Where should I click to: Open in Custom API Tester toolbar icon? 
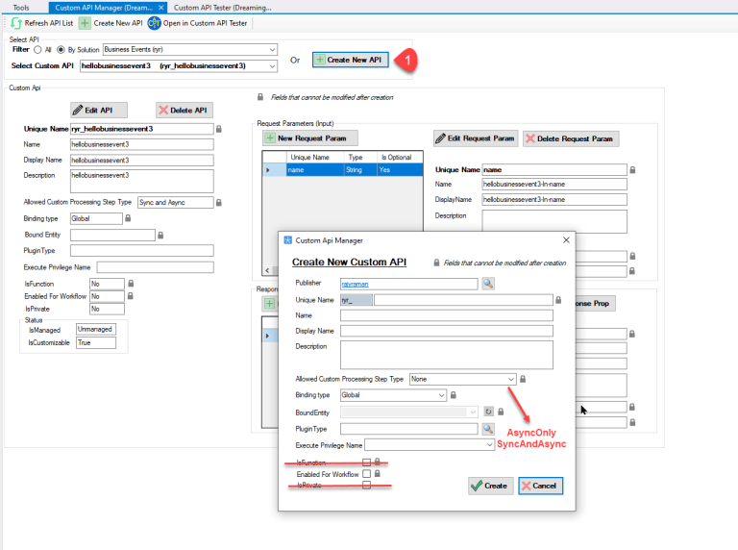[x=154, y=23]
